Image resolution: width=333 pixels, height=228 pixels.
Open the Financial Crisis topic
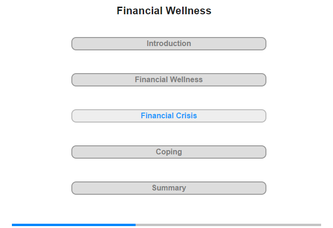168,116
